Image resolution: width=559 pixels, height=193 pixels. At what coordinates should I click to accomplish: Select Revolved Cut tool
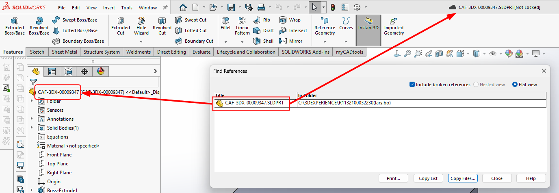162,26
